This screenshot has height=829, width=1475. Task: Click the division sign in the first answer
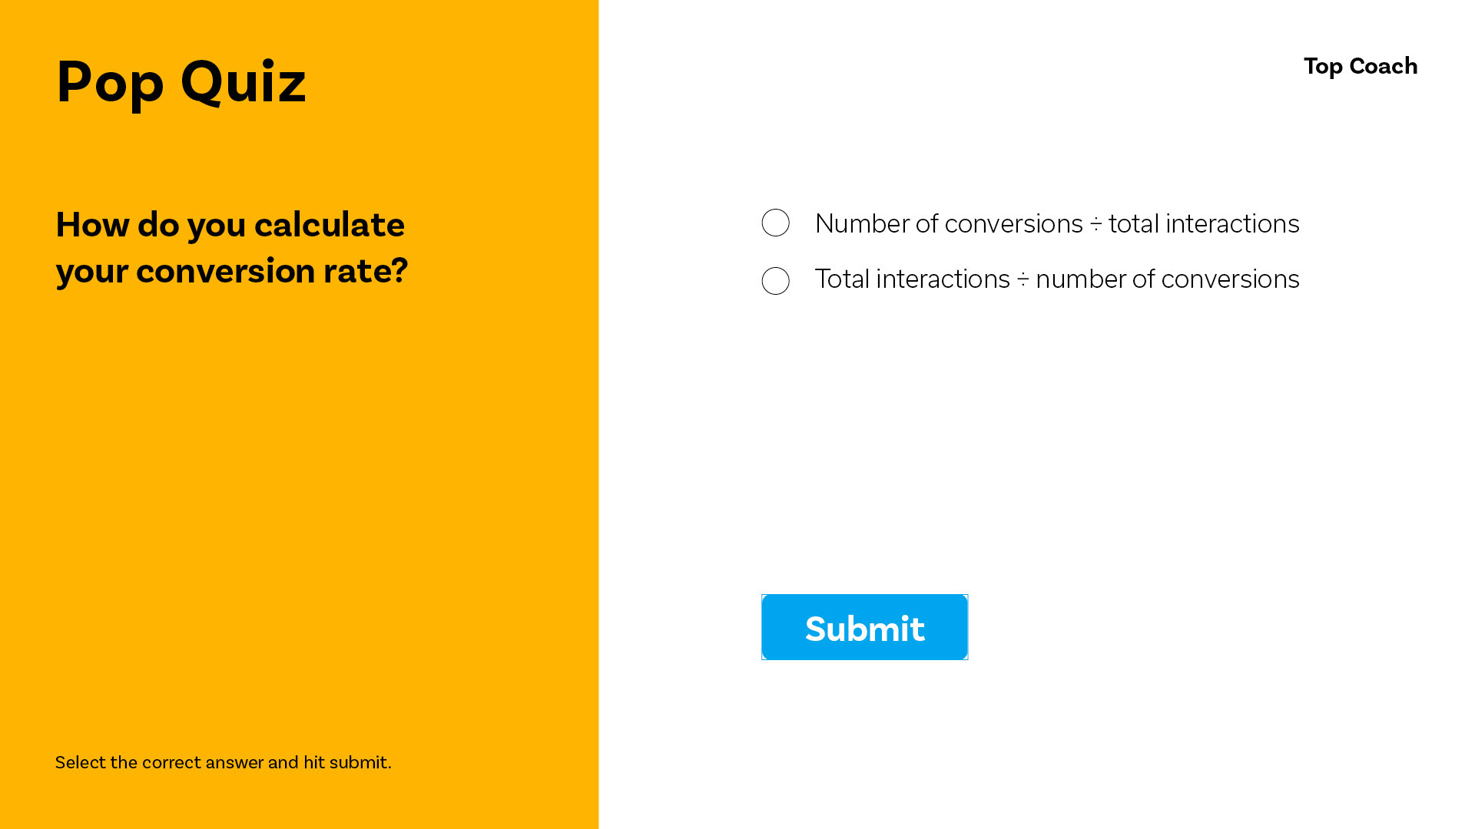(1095, 223)
